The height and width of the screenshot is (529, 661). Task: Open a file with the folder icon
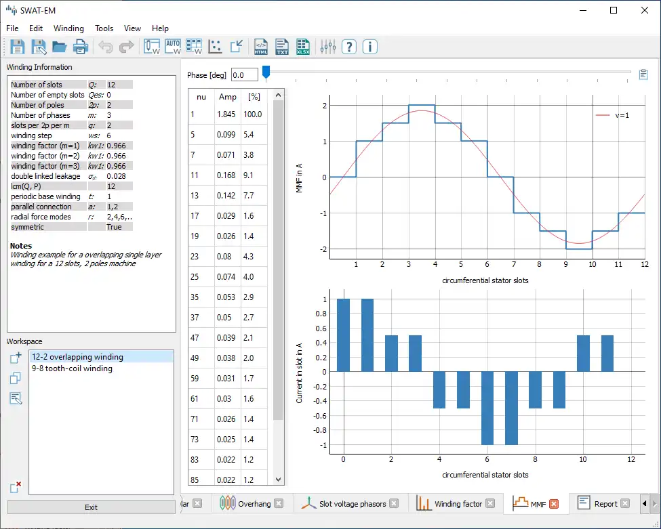coord(60,47)
